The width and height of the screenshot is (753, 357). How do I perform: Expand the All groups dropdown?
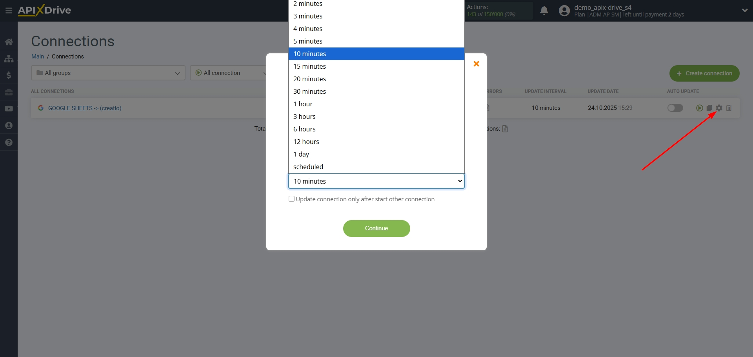pyautogui.click(x=108, y=73)
